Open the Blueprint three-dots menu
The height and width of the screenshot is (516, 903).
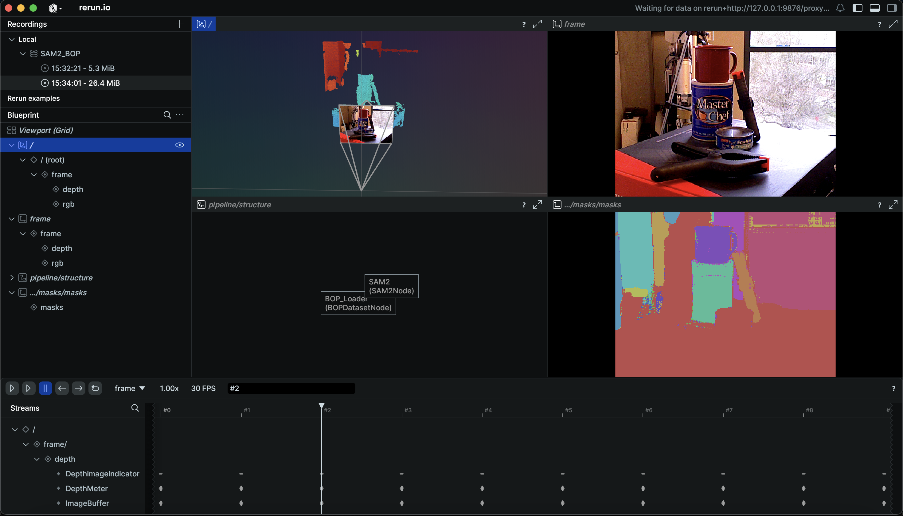(x=180, y=115)
